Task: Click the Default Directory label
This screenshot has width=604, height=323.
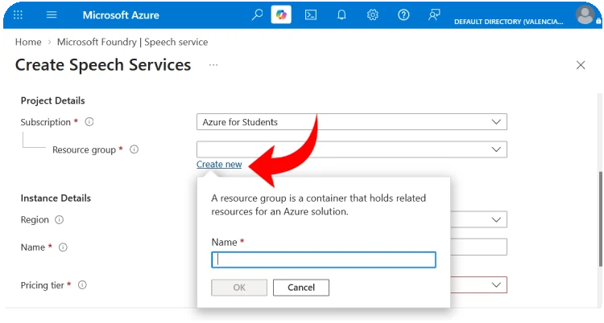Action: [x=508, y=22]
